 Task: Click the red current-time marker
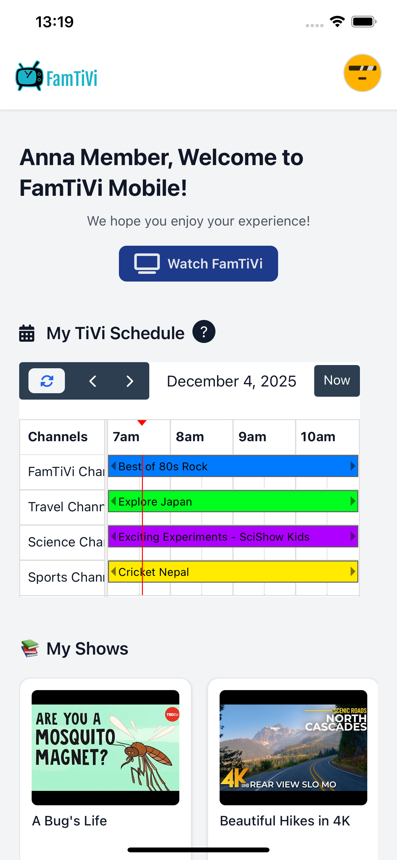[142, 423]
